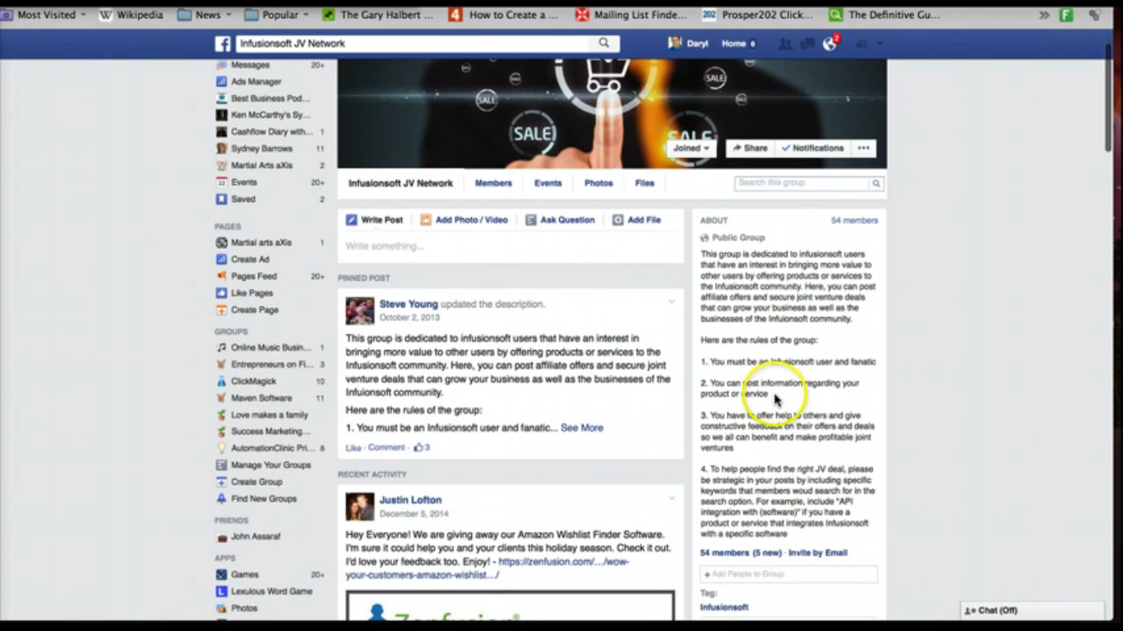Expand options chevron on Steve Young's post

tap(672, 302)
